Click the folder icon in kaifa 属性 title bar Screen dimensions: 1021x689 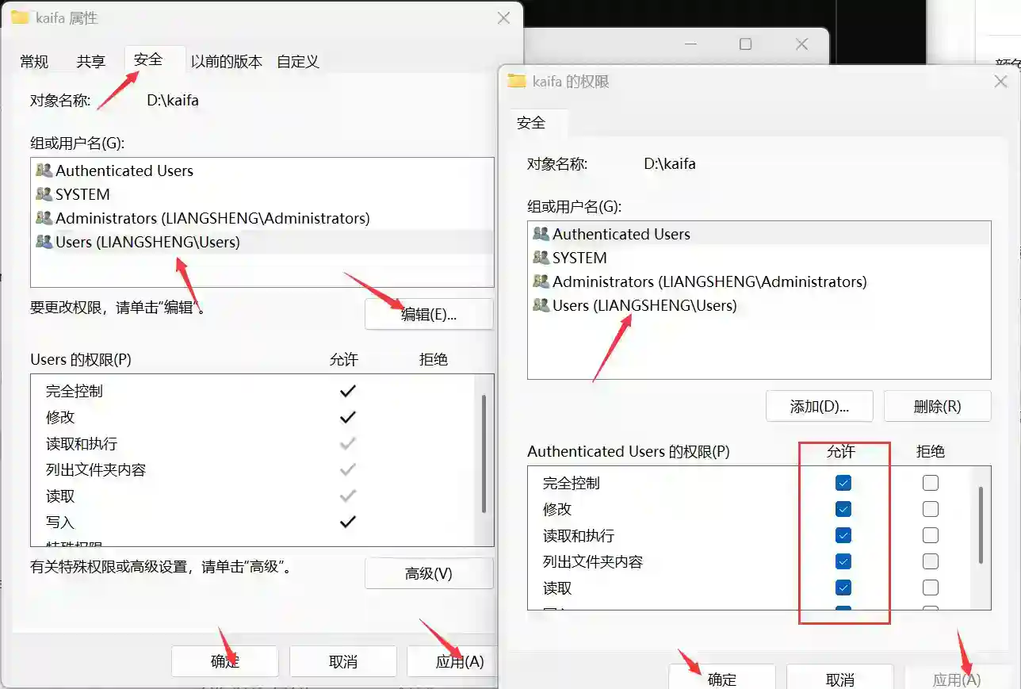pyautogui.click(x=19, y=17)
